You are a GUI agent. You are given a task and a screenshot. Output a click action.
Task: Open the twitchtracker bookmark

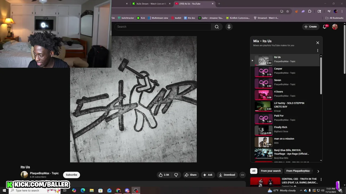pyautogui.click(x=126, y=18)
